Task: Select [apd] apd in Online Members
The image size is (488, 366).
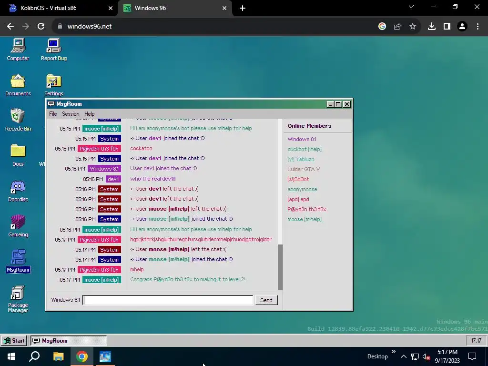Action: [x=298, y=199]
